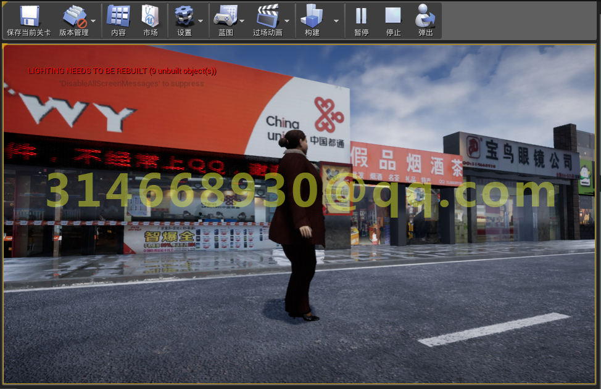Expand the 设置 dropdown arrow
The image size is (601, 389).
(201, 21)
